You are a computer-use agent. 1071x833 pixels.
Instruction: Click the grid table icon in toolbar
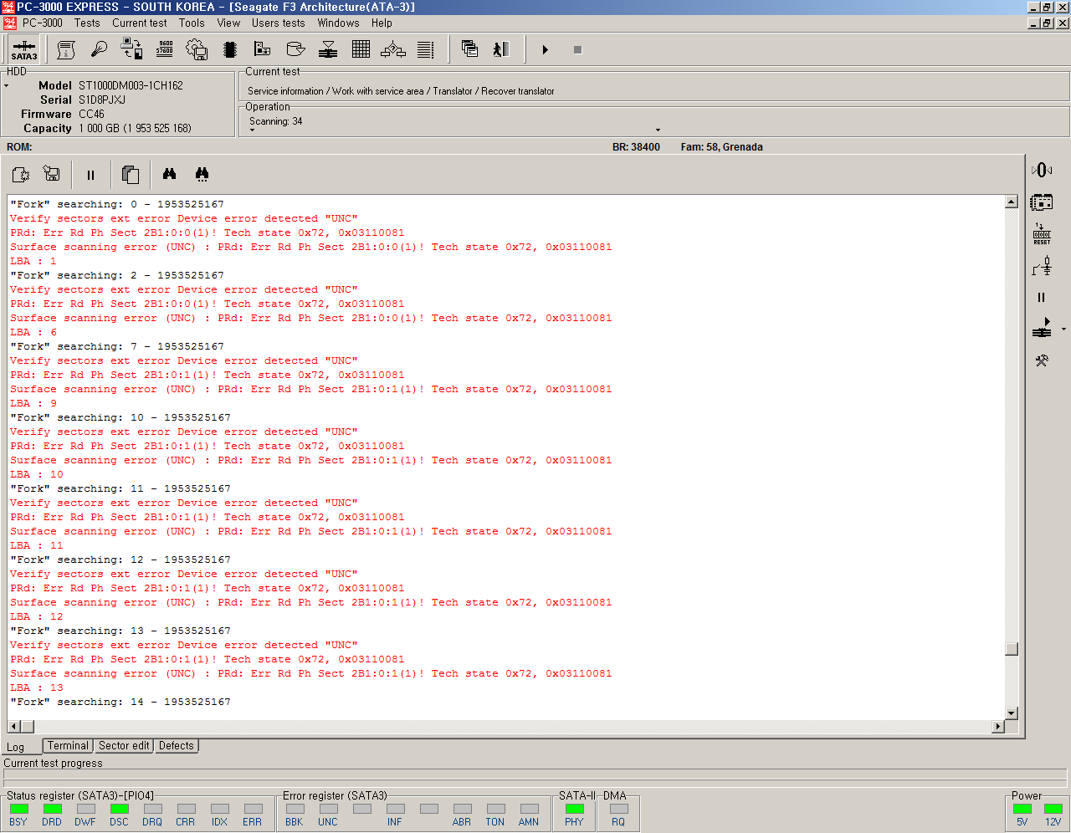tap(361, 50)
